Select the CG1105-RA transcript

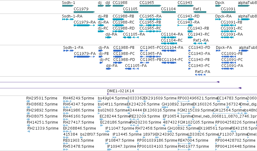click(131, 37)
